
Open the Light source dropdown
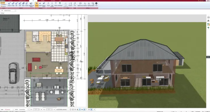pyautogui.click(x=52, y=5)
